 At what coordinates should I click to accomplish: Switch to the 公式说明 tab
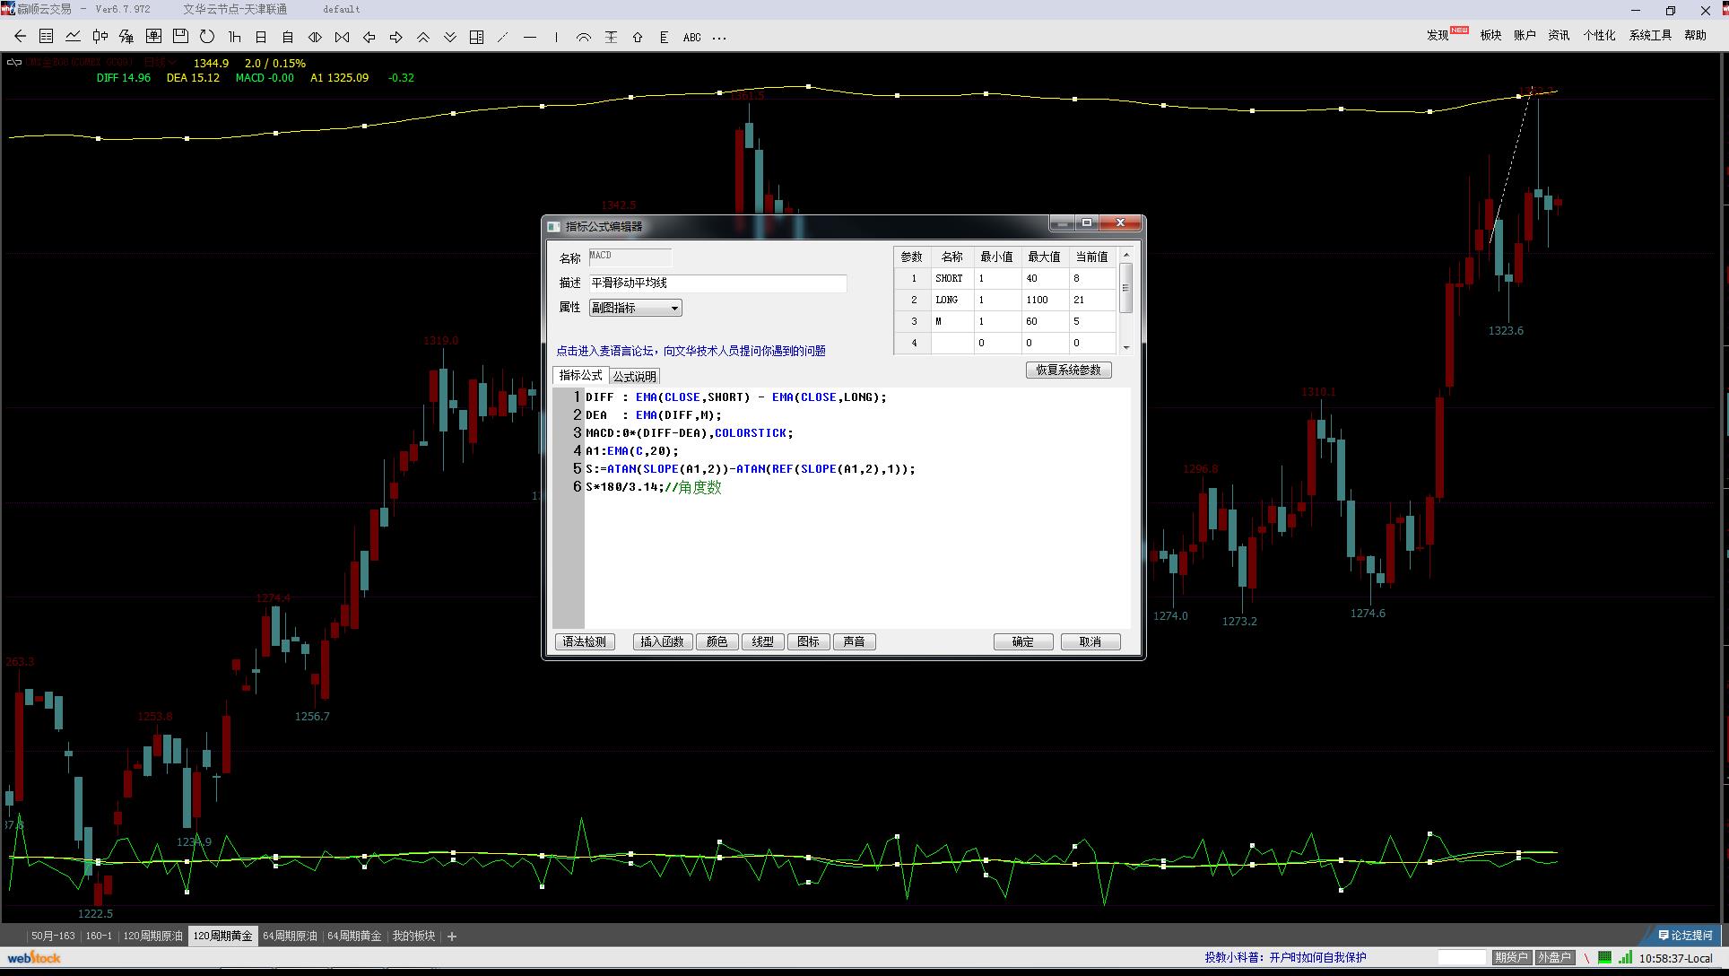[x=634, y=376]
